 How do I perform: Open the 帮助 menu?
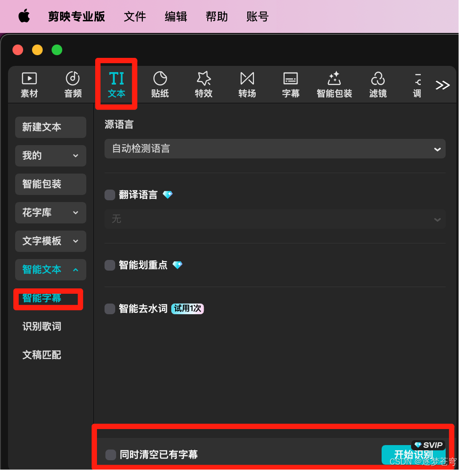[217, 16]
